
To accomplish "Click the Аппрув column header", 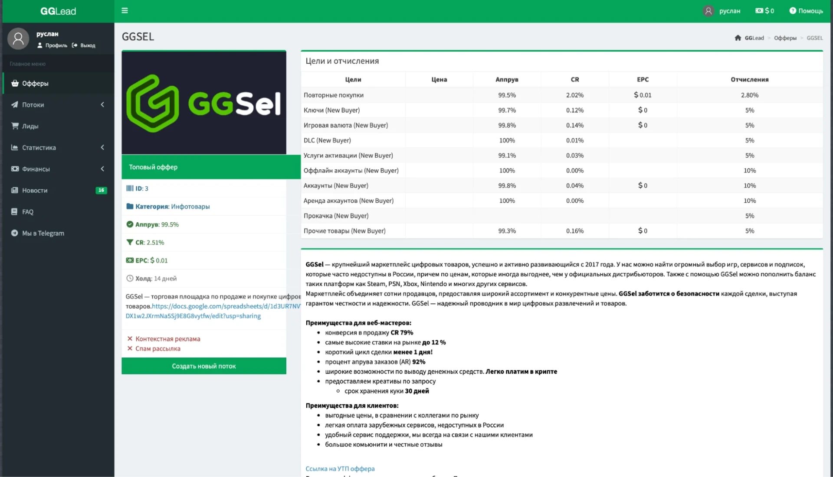I will coord(507,80).
